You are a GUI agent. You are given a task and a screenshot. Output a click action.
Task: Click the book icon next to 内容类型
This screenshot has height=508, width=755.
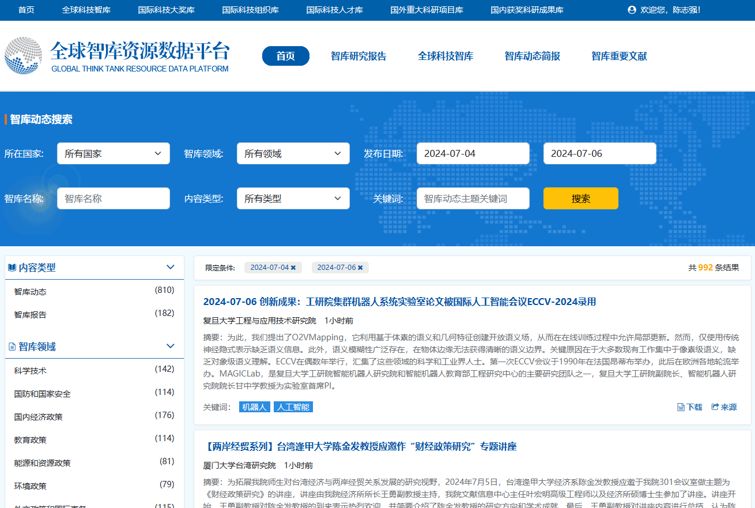(x=12, y=268)
